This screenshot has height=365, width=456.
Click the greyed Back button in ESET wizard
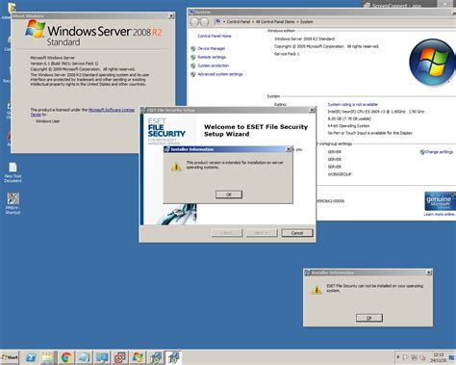click(227, 233)
